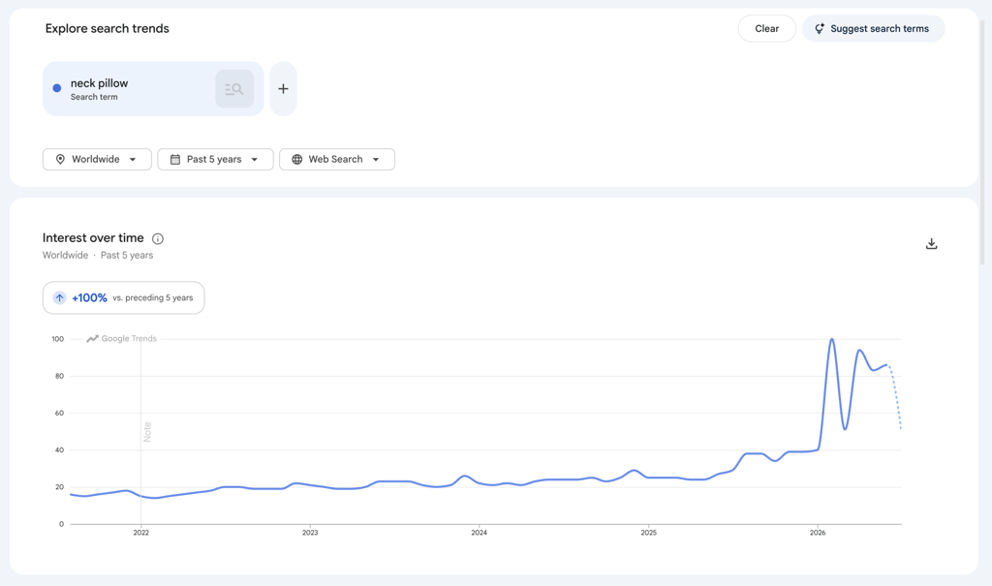992x586 pixels.
Task: Click the 2024 label on the time axis
Action: click(479, 533)
